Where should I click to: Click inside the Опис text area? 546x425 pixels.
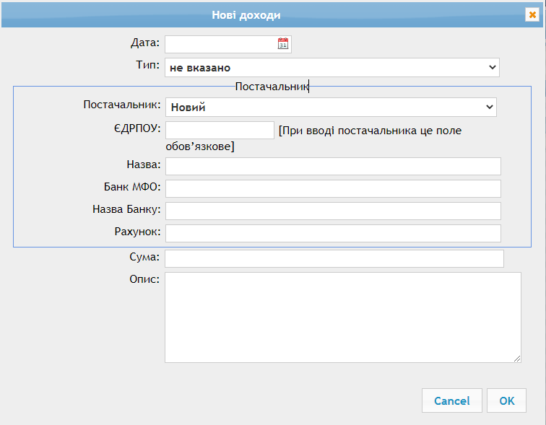tap(342, 317)
